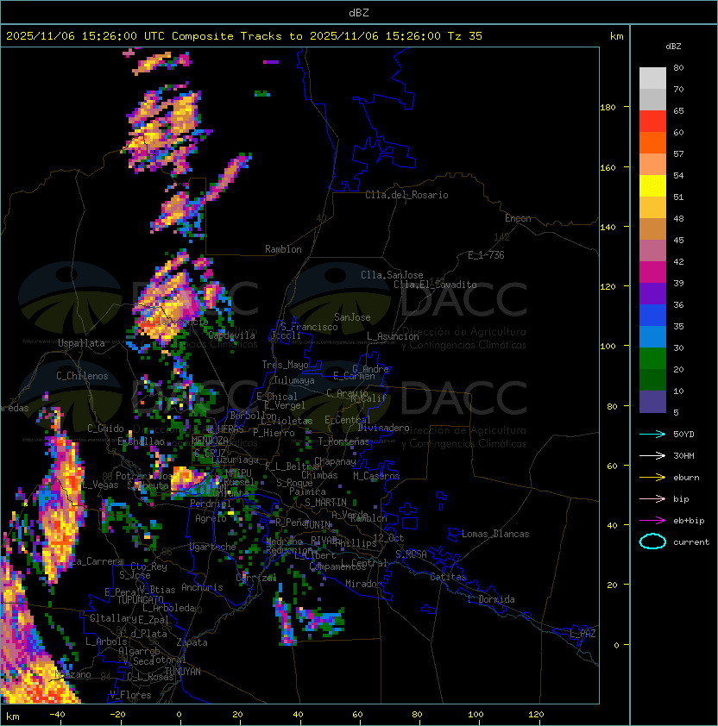Screen dimensions: 718x726
Task: Click the 'M_Caseros' map label
Action: tap(376, 475)
